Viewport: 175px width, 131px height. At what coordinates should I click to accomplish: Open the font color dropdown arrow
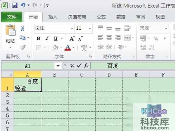pyautogui.click(x=73, y=48)
